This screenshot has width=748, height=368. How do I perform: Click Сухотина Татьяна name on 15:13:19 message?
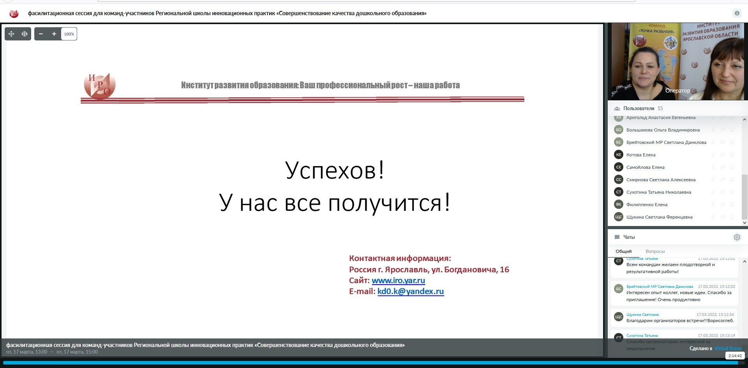point(642,336)
